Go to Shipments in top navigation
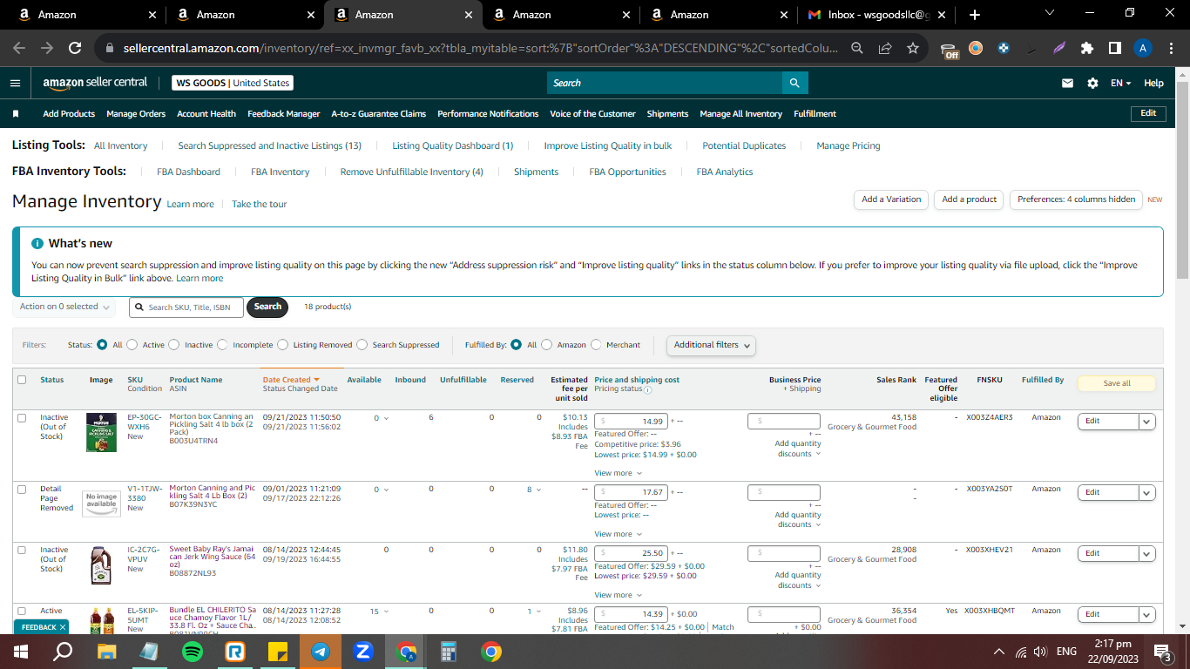The image size is (1190, 669). point(668,114)
